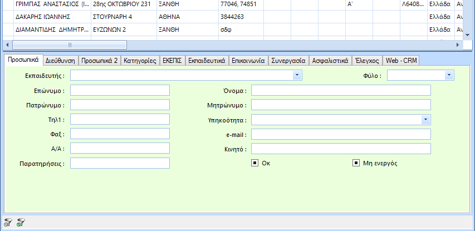Click the apply filter funnel icon
The height and width of the screenshot is (231, 475).
pyautogui.click(x=21, y=223)
